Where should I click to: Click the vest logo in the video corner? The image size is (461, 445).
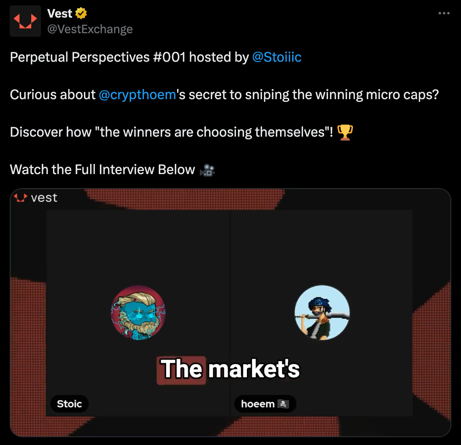35,198
